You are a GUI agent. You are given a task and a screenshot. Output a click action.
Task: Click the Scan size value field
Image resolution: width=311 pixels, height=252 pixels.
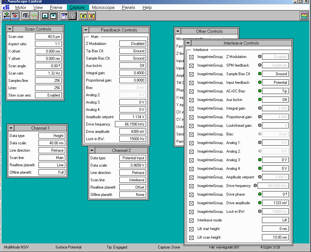point(48,37)
